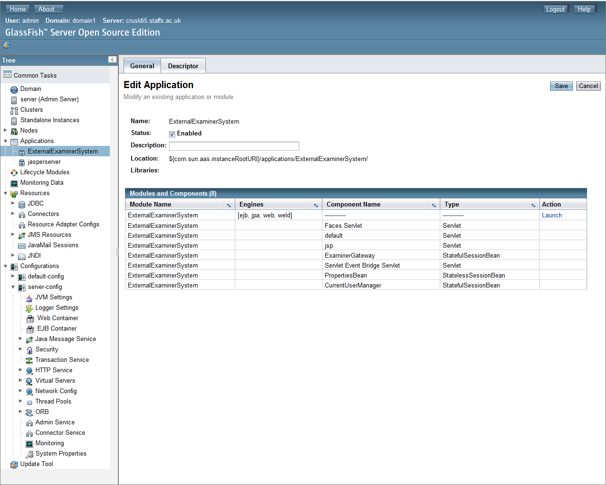Click the jasperserver application icon
The image size is (606, 485).
pos(22,162)
